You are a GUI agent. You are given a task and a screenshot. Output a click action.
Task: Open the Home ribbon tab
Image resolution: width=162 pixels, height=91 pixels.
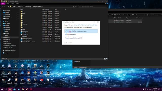click(8, 4)
